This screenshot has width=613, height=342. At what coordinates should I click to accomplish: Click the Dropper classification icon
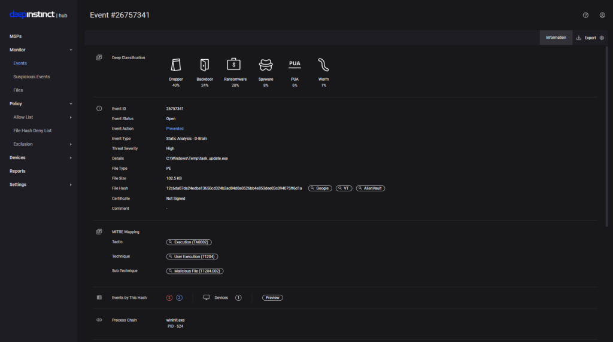[176, 65]
